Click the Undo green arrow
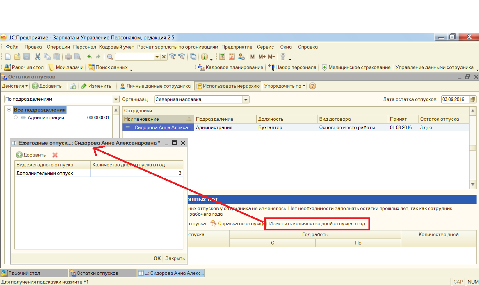The height and width of the screenshot is (286, 479). 89,57
